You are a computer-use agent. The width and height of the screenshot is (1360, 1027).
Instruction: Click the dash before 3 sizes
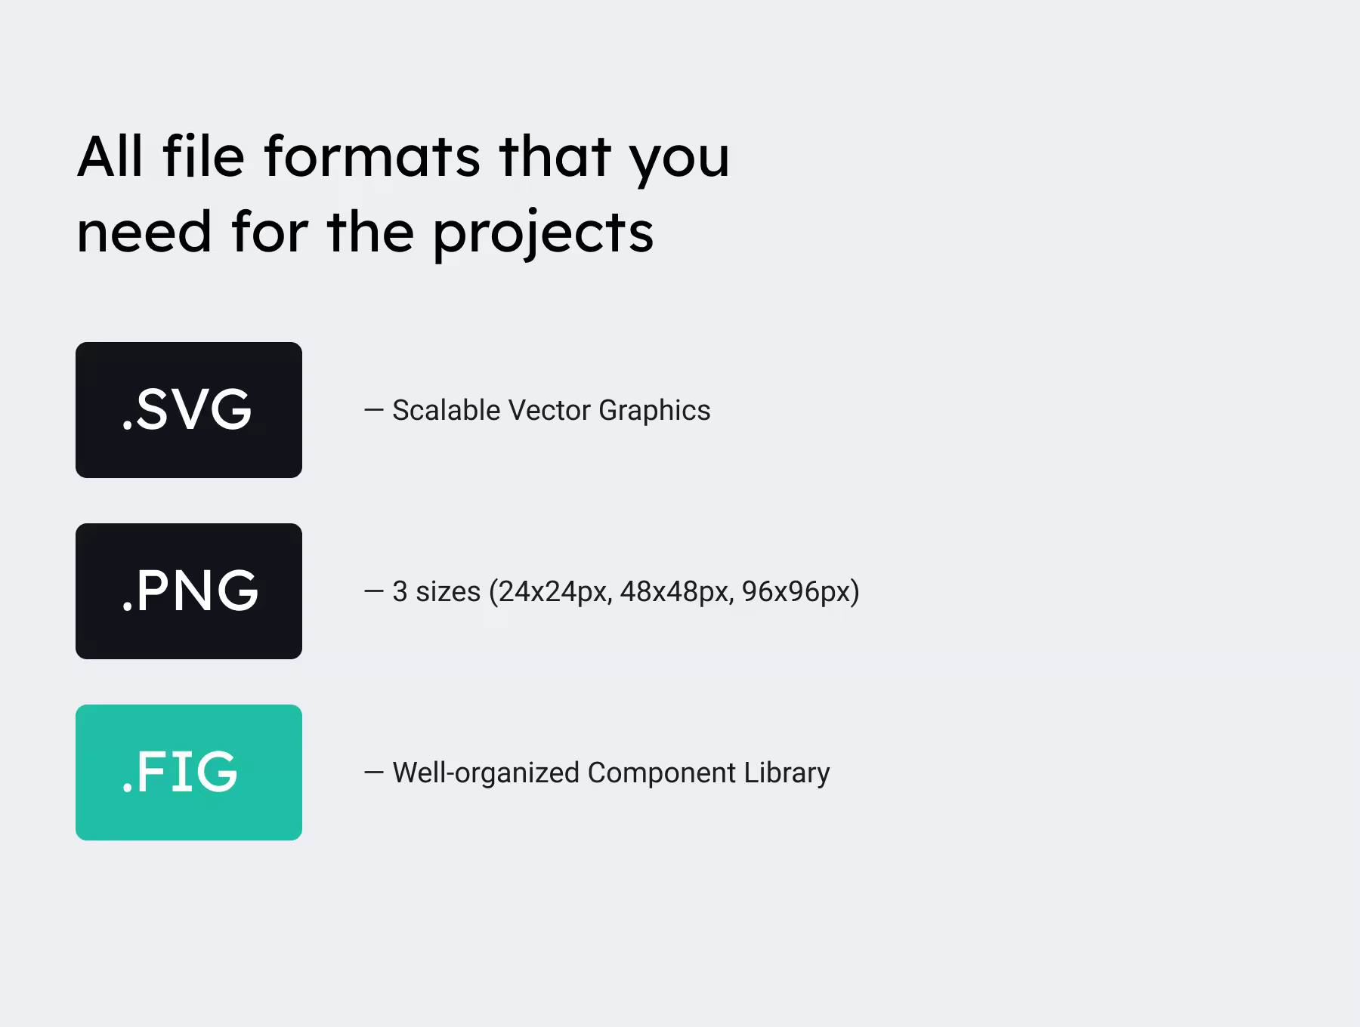tap(374, 591)
